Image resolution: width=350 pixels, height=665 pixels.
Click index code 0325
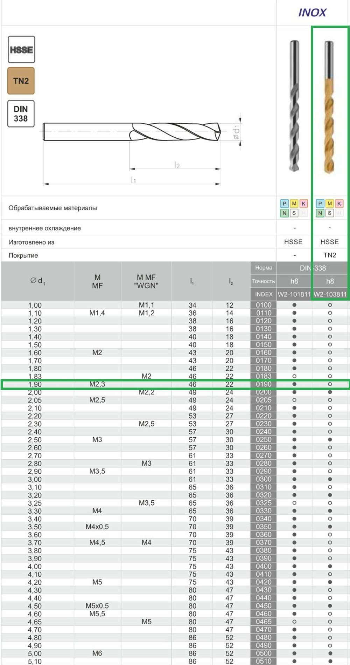point(264,503)
